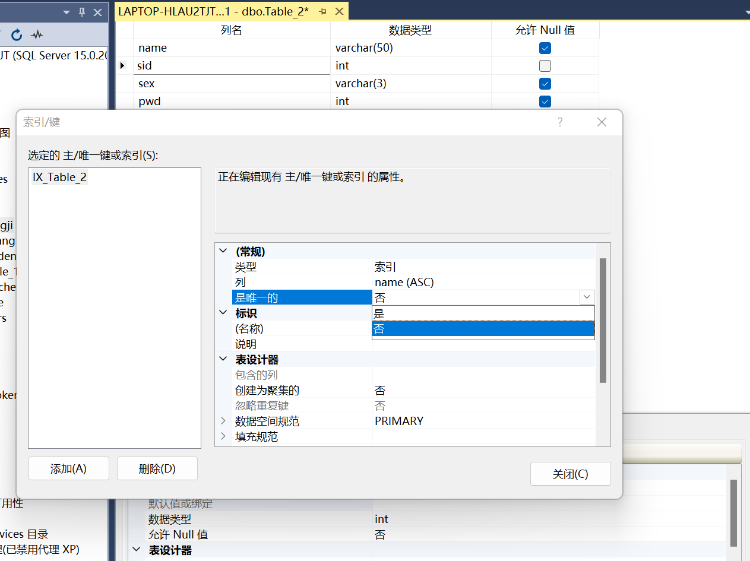
Task: Select the sex column name cell
Action: click(x=232, y=84)
